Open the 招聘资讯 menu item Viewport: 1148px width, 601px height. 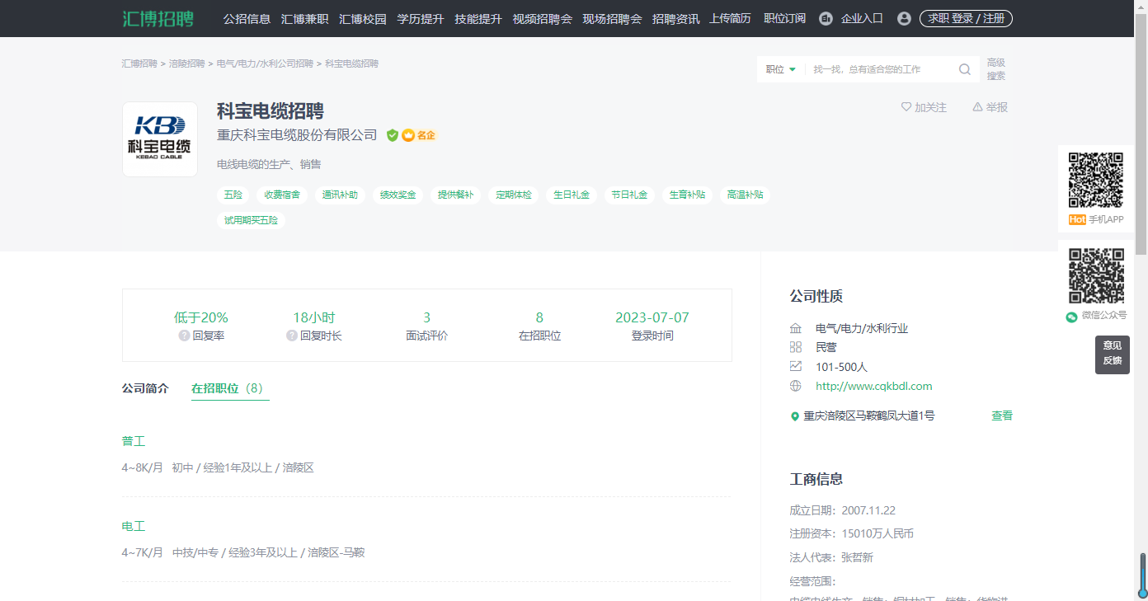(x=675, y=18)
